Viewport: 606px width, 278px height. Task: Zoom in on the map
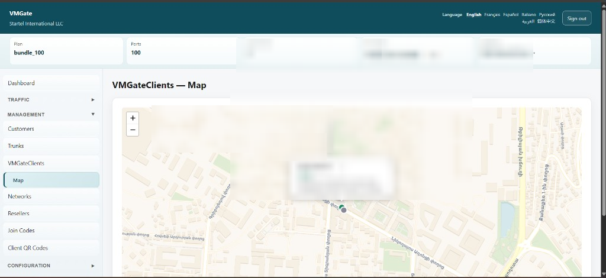(133, 118)
